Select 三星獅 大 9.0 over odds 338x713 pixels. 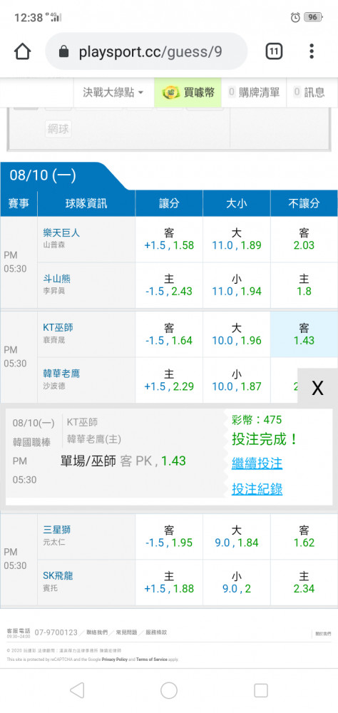click(237, 537)
